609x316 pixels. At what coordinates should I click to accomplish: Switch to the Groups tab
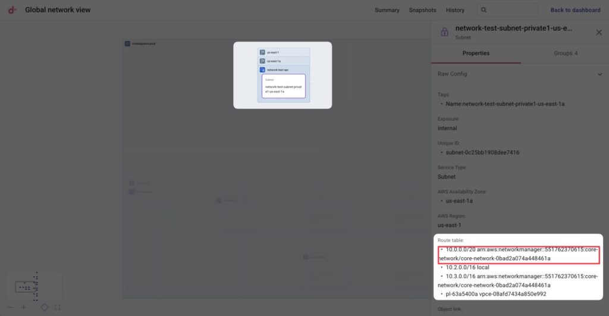[566, 54]
